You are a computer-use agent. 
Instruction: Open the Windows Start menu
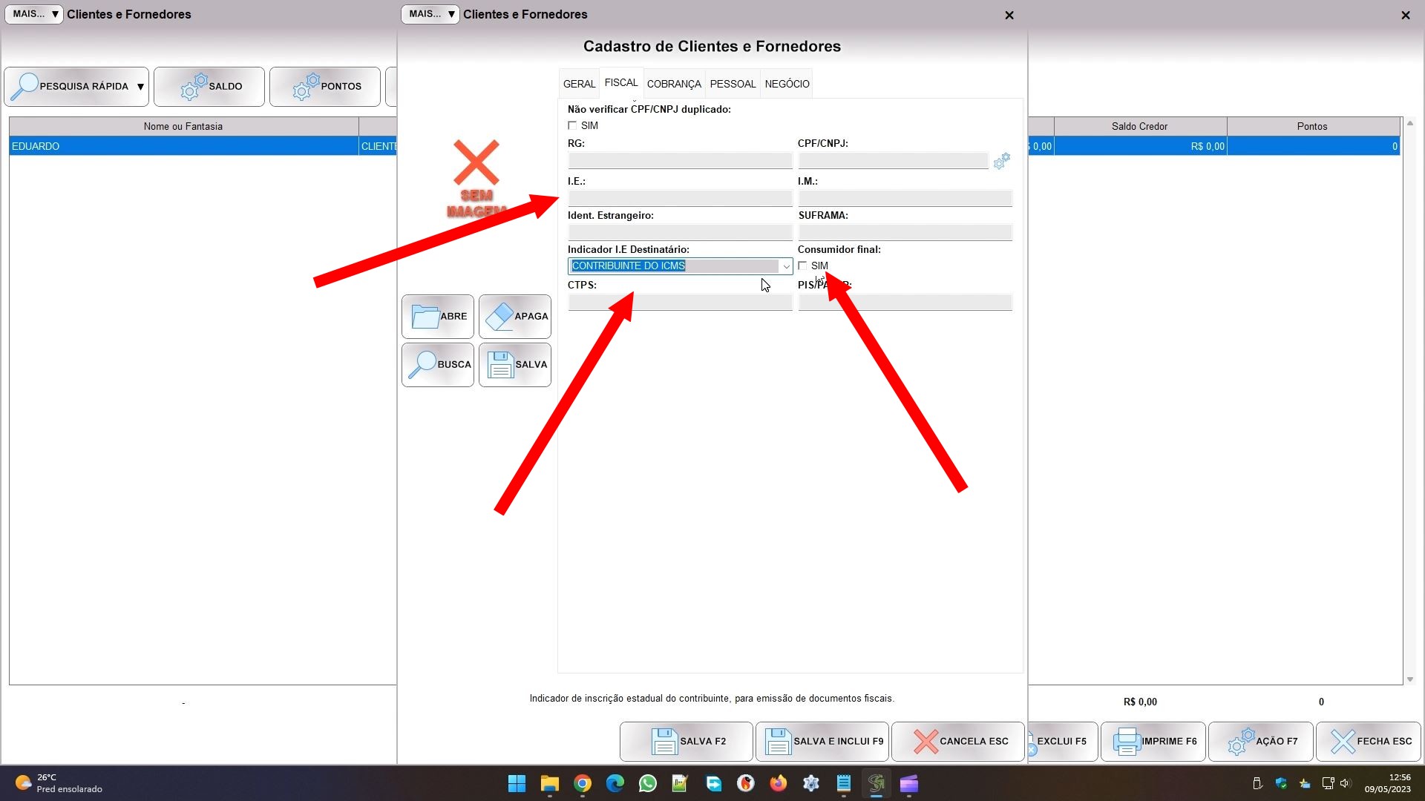click(517, 784)
